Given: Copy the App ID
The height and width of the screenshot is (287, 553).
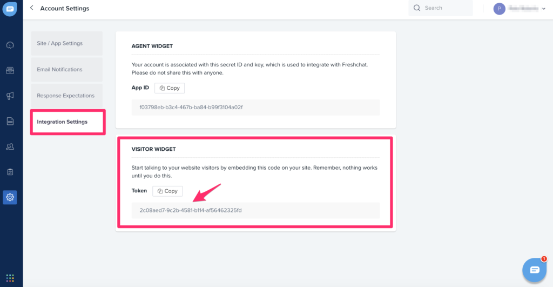Looking at the screenshot, I should point(170,88).
